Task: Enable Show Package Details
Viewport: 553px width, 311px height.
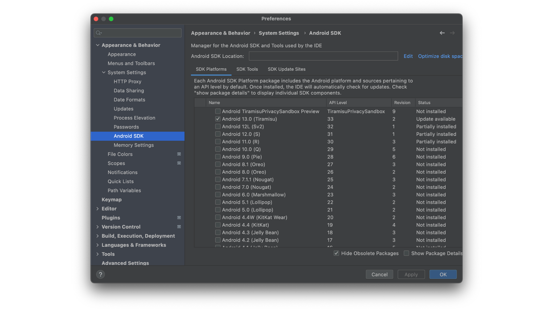Action: (x=406, y=253)
